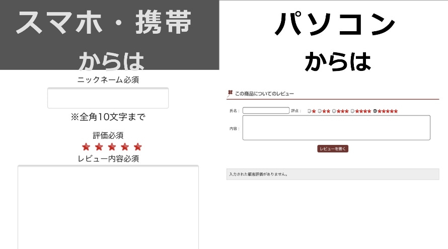Focus the ニックネーム input field
The width and height of the screenshot is (448, 249).
[108, 98]
